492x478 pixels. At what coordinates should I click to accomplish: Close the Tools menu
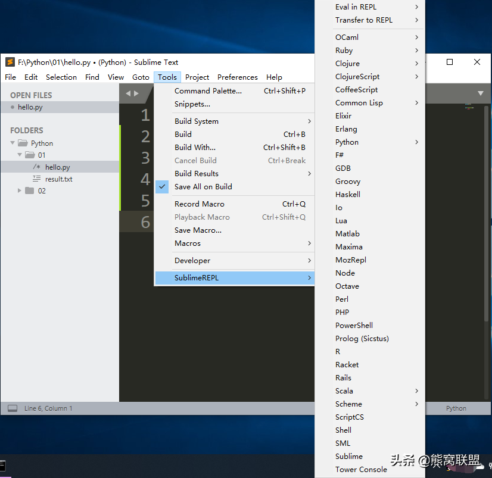[x=167, y=77]
